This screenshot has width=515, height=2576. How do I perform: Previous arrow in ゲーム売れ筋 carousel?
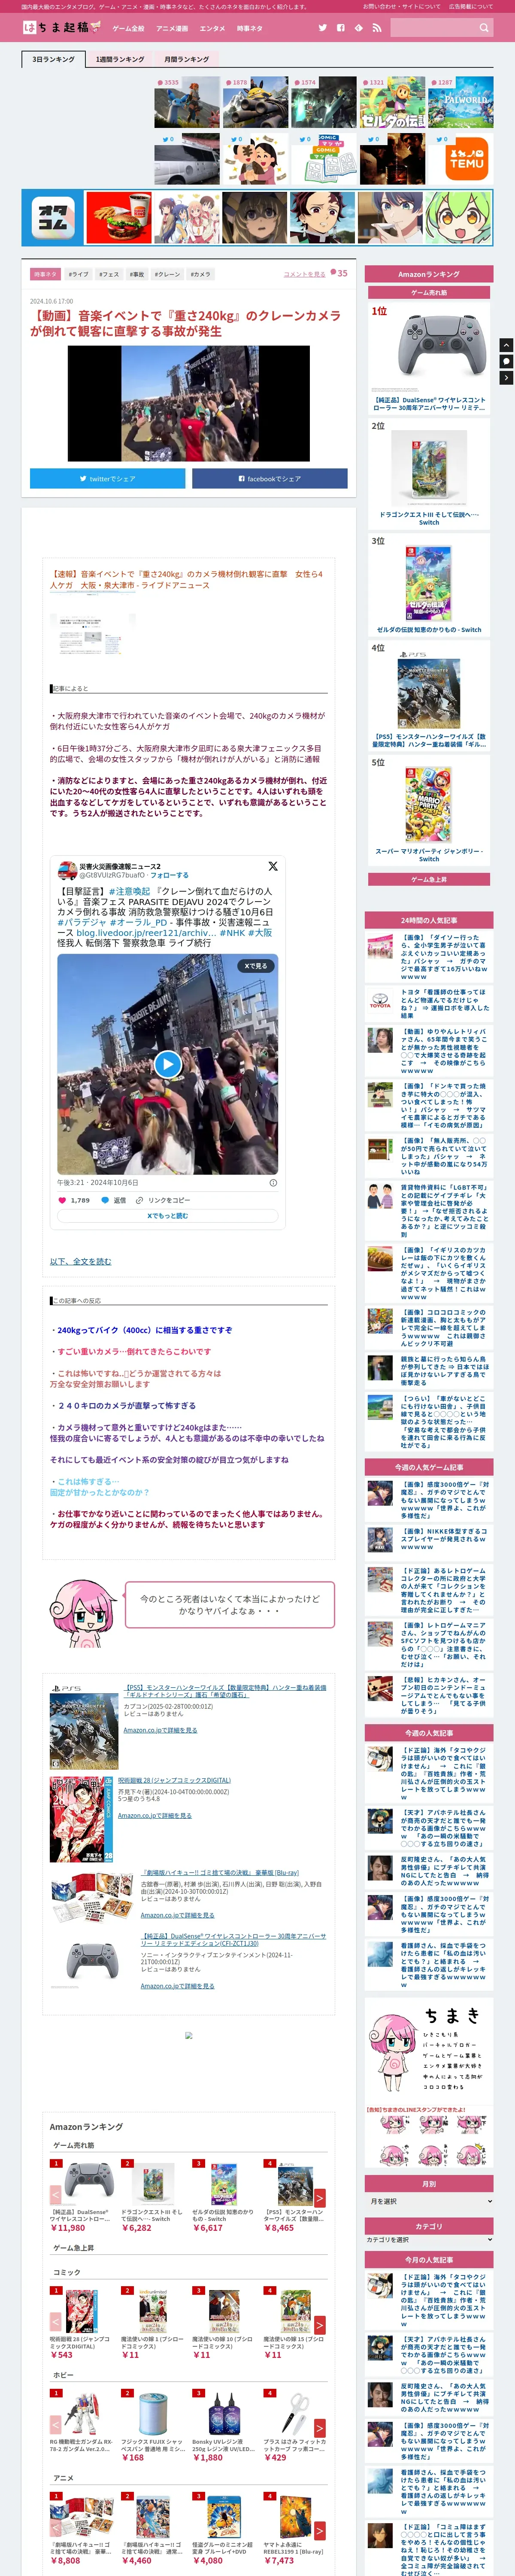tap(55, 2198)
